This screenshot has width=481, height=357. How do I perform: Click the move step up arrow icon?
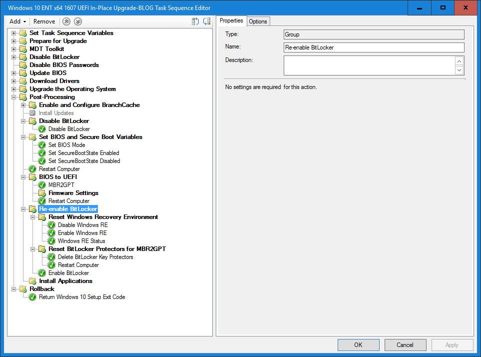tap(66, 21)
